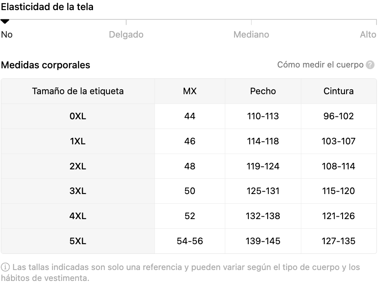Viewport: 385px width, 287px height.
Task: Click the 54-56 MX size cell
Action: pos(190,241)
